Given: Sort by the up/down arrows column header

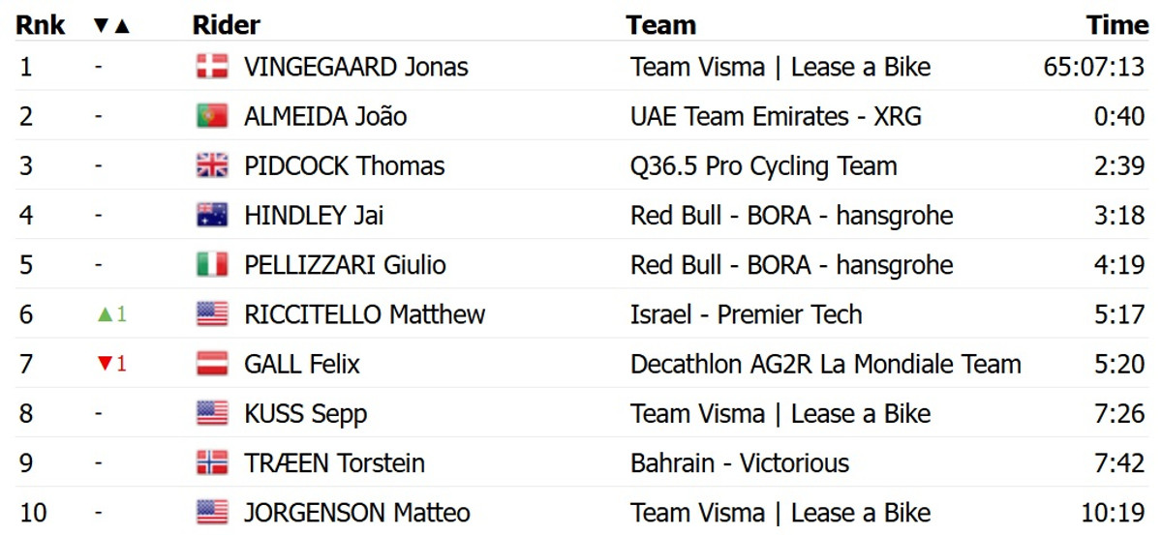Looking at the screenshot, I should coord(111,25).
